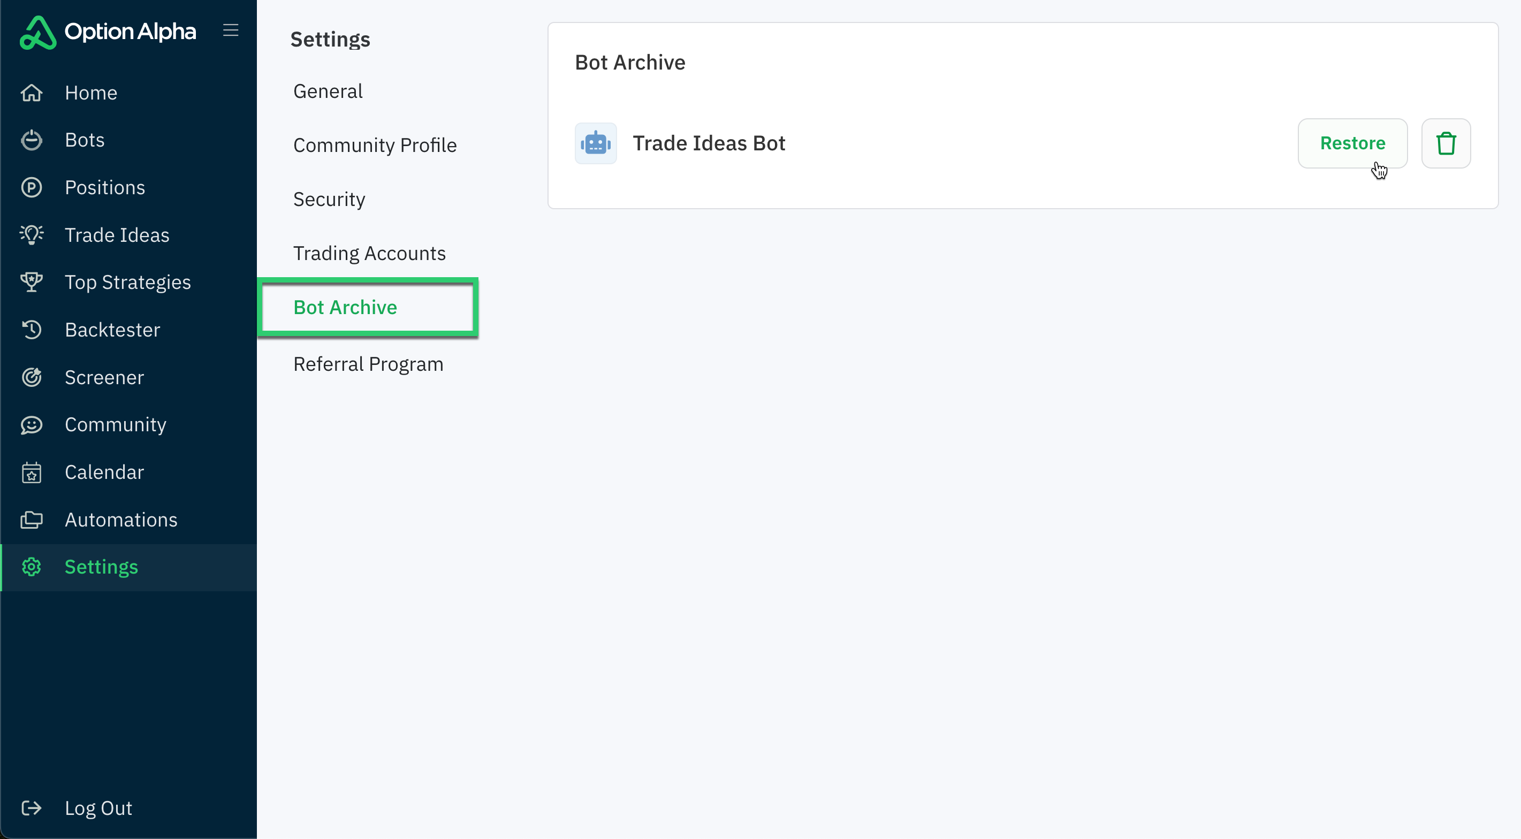Select the Bots icon in the sidebar
This screenshot has height=839, width=1521.
tap(32, 140)
